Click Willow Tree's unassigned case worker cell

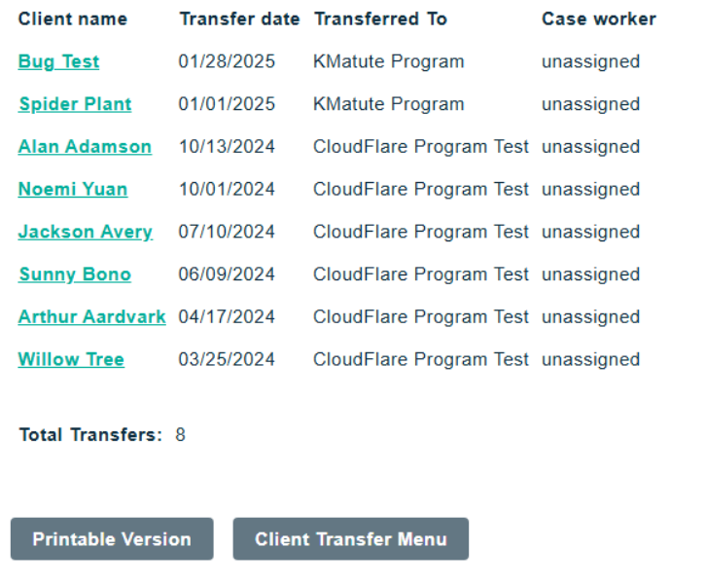coord(591,359)
